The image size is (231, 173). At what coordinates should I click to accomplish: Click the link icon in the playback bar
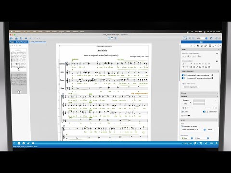[x=195, y=143]
